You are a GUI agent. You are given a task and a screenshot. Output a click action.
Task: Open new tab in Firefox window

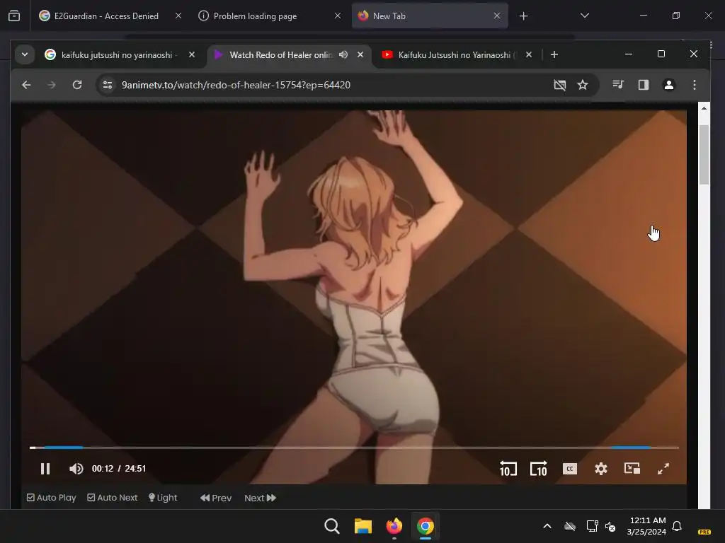click(x=523, y=16)
